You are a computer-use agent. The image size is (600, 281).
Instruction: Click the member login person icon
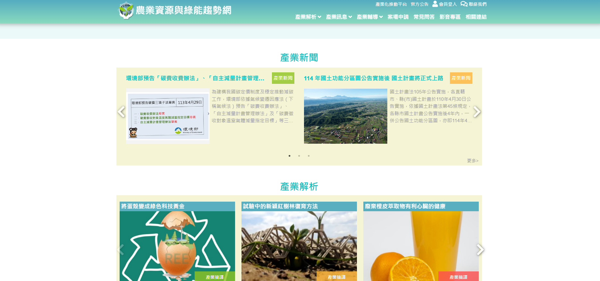(435, 4)
